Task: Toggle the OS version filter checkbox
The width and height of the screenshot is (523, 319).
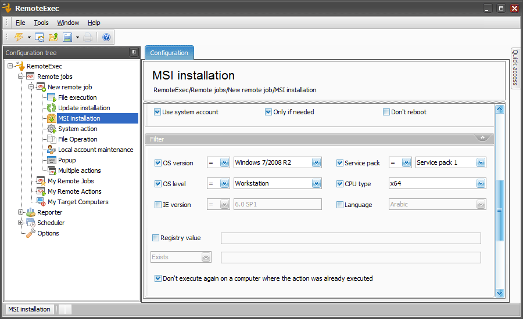Action: click(158, 163)
